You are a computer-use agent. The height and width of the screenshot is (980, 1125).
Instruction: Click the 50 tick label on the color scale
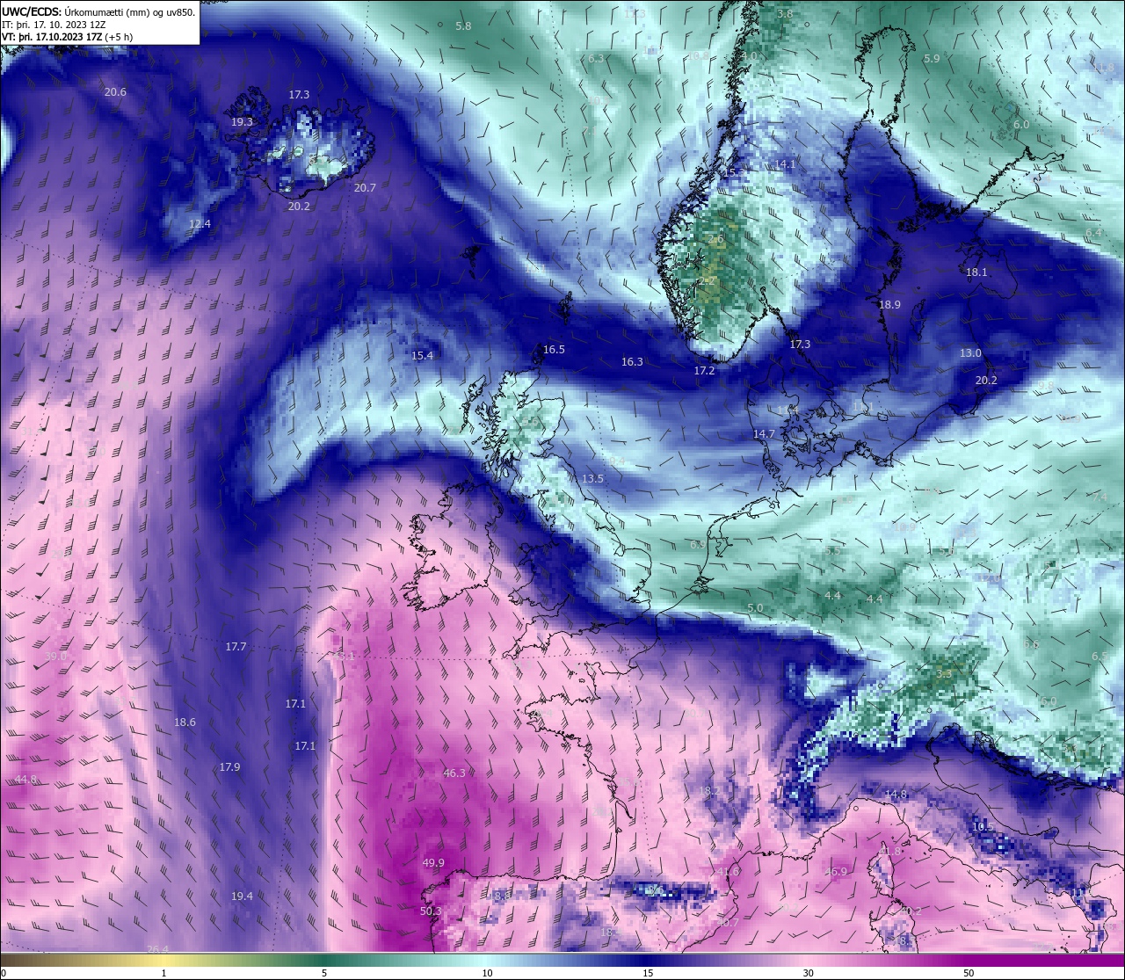969,973
